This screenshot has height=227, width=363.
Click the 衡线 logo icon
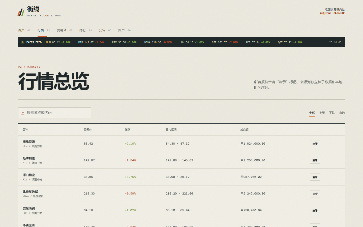tap(21, 12)
